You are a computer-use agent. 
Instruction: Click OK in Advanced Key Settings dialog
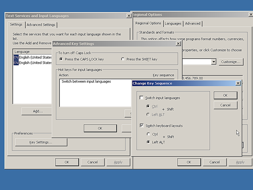point(100,128)
